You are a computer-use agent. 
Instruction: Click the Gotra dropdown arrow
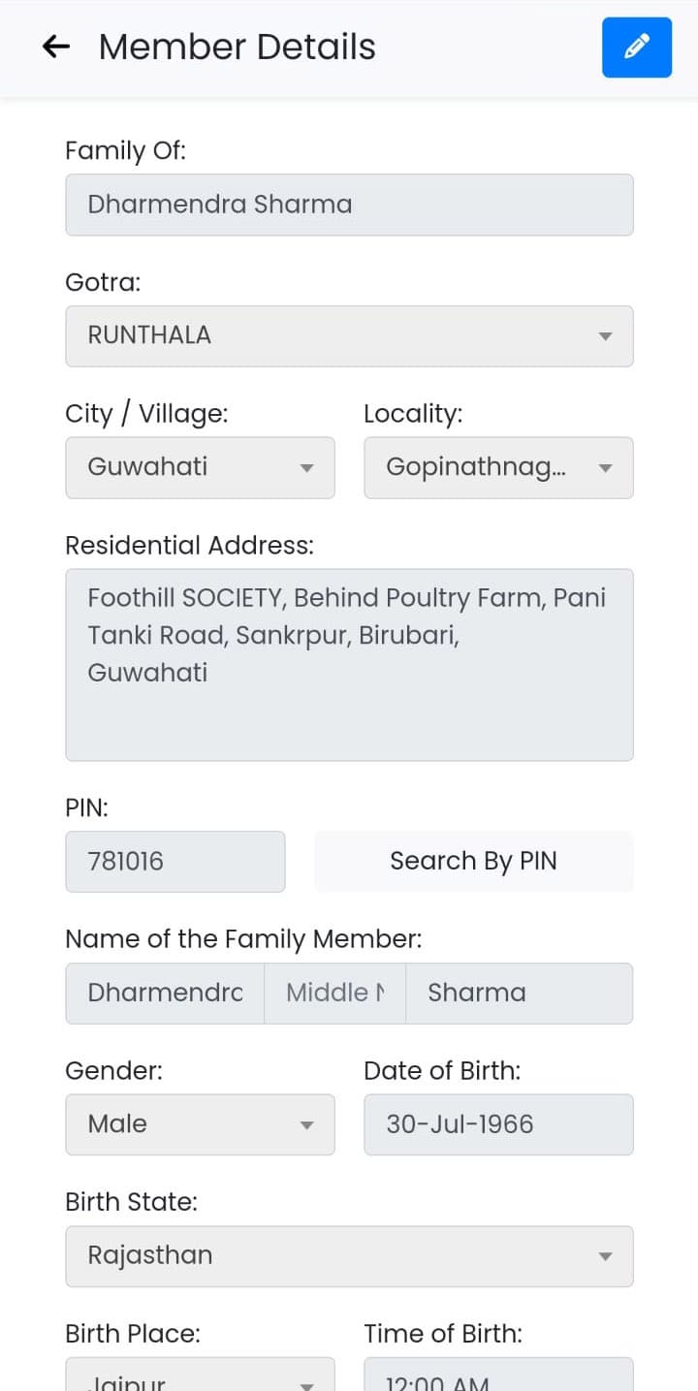[605, 336]
